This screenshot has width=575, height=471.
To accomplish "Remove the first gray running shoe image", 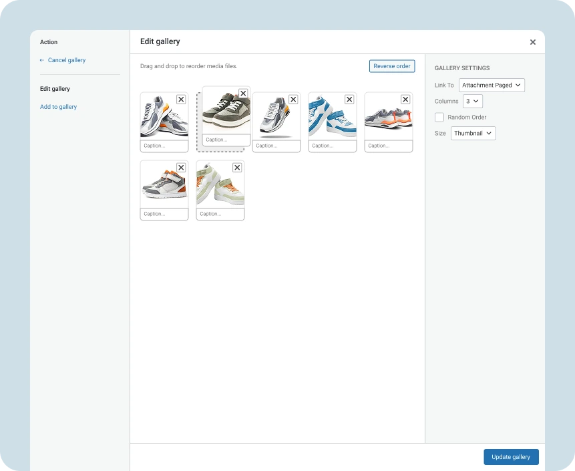I will point(181,99).
